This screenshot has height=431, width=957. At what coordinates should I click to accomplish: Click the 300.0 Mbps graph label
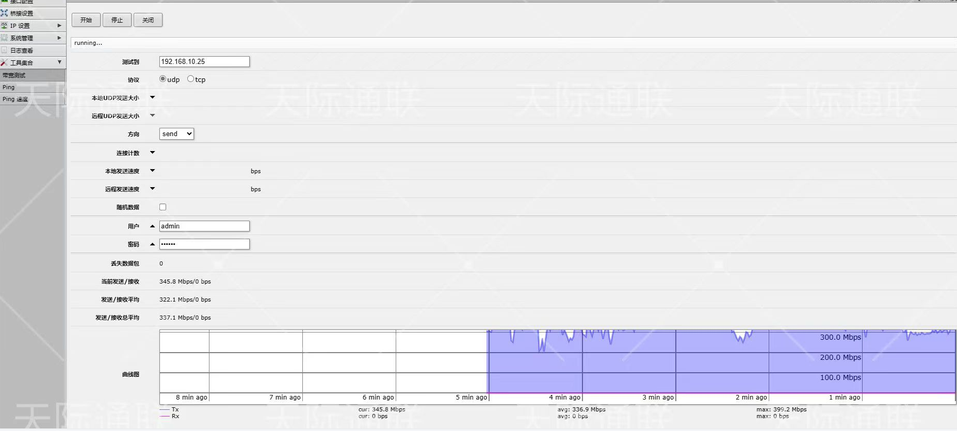click(840, 337)
